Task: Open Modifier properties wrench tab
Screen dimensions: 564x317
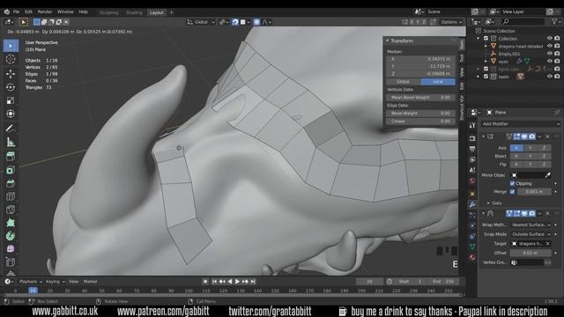Action: coord(472,204)
